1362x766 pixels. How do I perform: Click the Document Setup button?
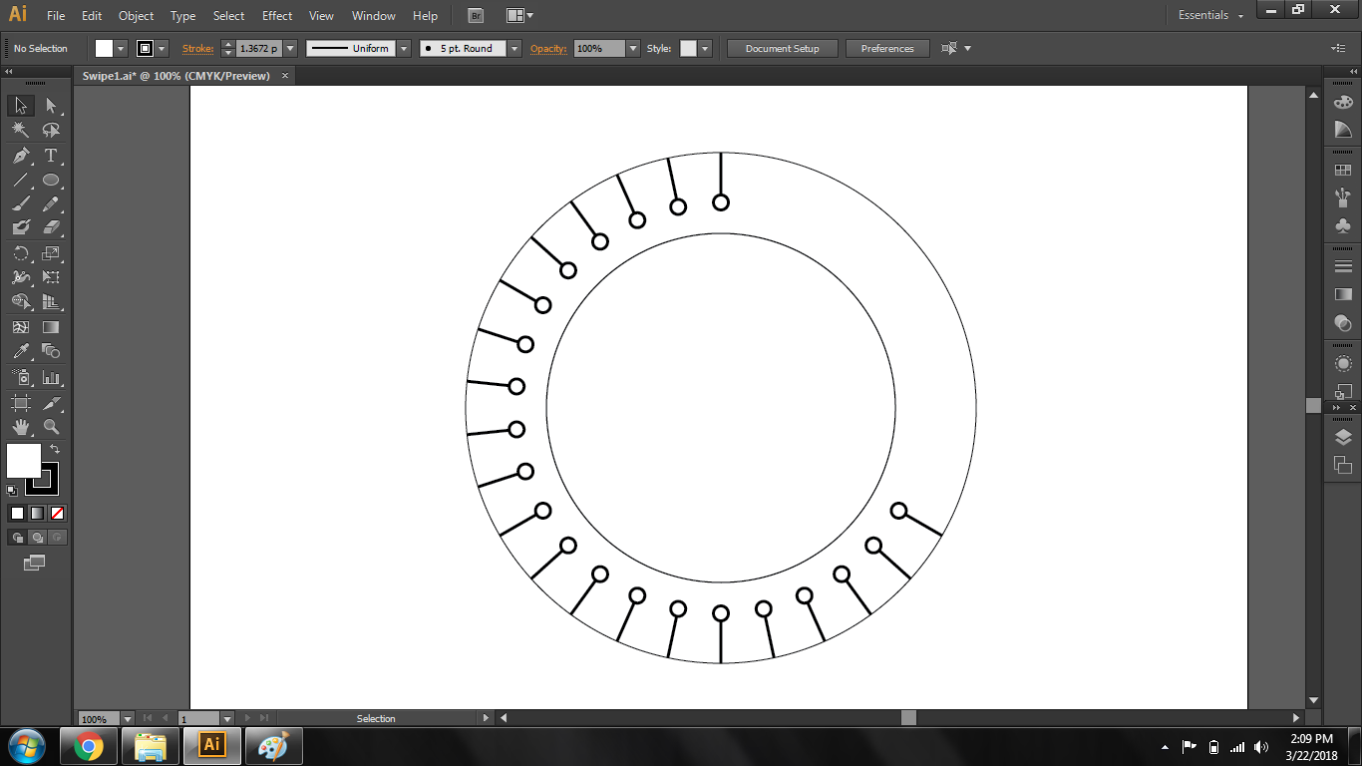(x=782, y=48)
